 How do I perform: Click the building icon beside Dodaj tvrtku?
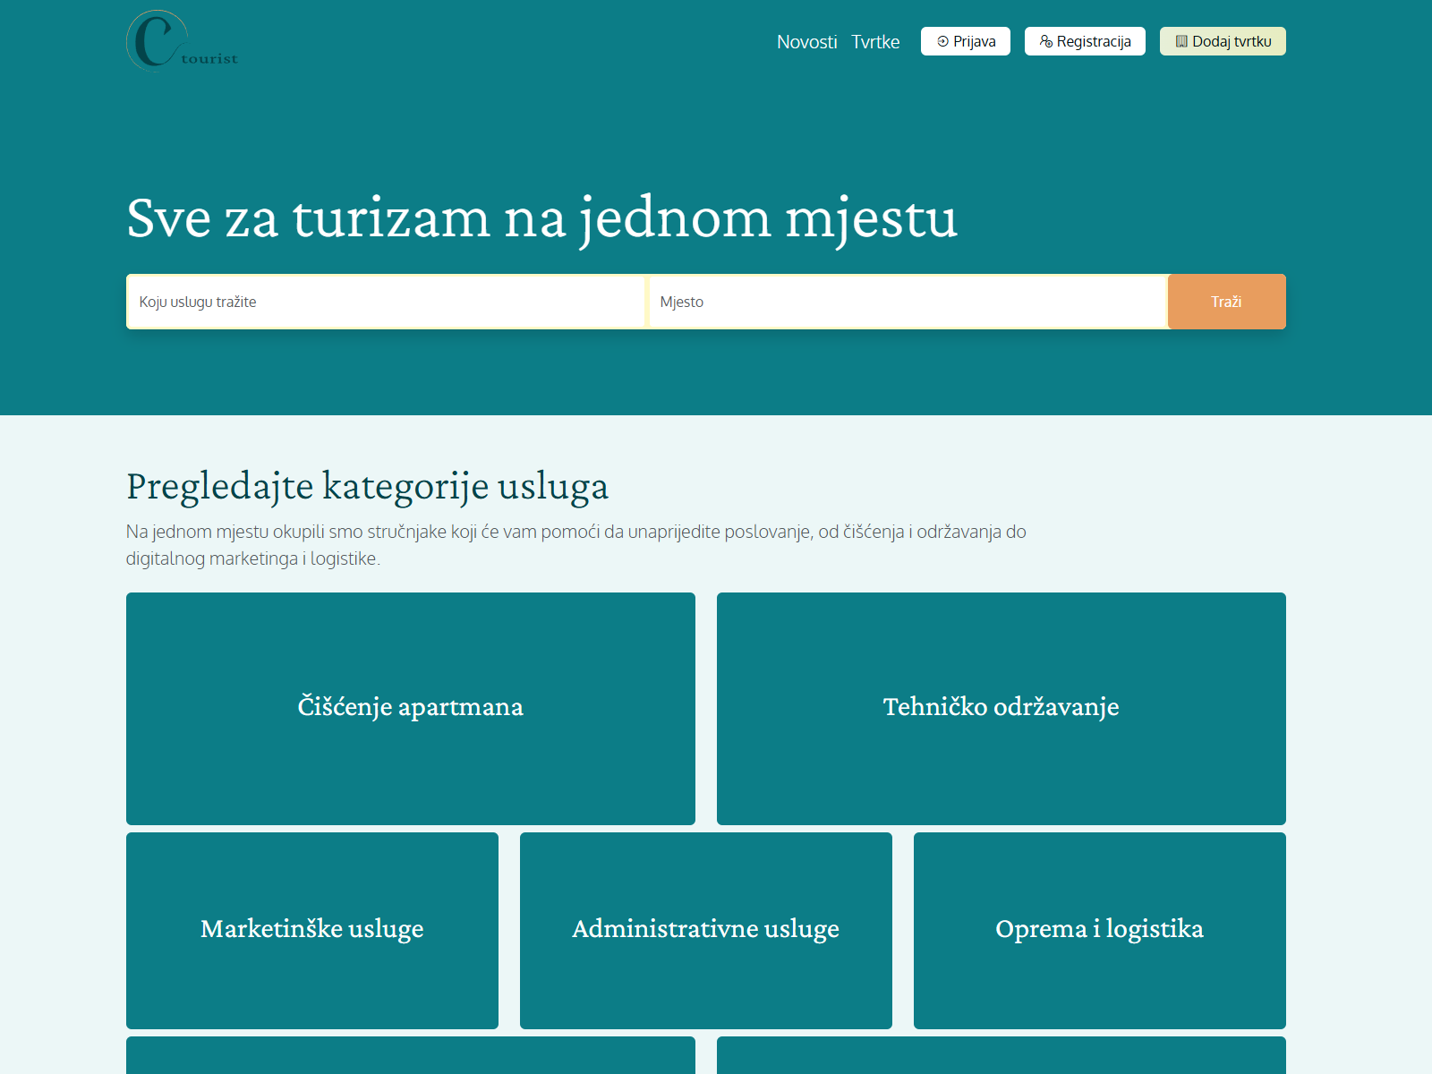[1181, 41]
